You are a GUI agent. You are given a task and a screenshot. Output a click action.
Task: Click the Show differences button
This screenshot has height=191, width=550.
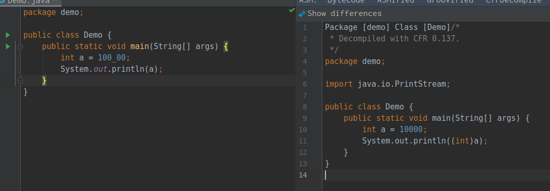click(x=340, y=13)
